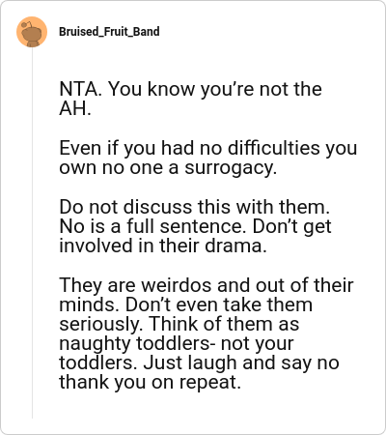Open the Bruised_Fruit_Band username profile link
The image size is (386, 435).
click(109, 32)
